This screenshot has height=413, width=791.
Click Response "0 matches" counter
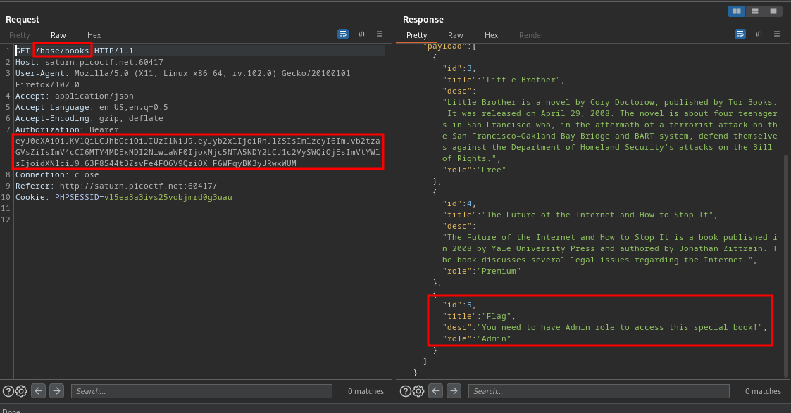pos(764,391)
